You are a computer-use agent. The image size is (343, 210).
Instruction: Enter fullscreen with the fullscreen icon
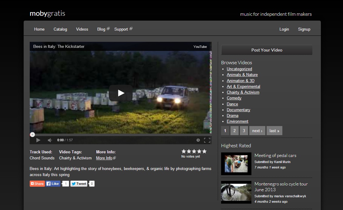pos(207,140)
